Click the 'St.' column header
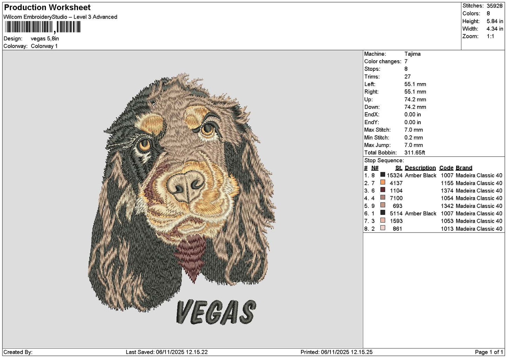 pyautogui.click(x=399, y=168)
